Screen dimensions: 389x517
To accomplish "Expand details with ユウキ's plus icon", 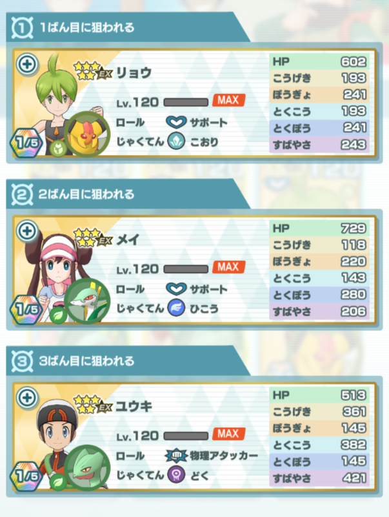I will 27,398.
